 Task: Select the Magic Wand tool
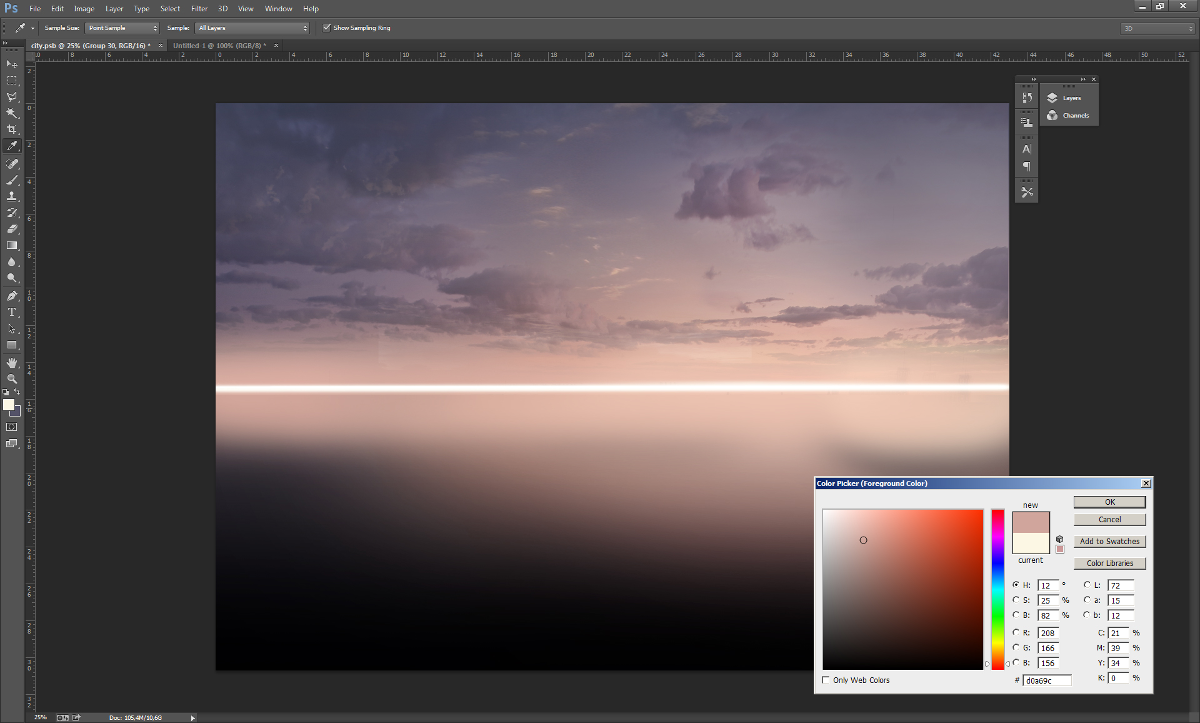[12, 113]
